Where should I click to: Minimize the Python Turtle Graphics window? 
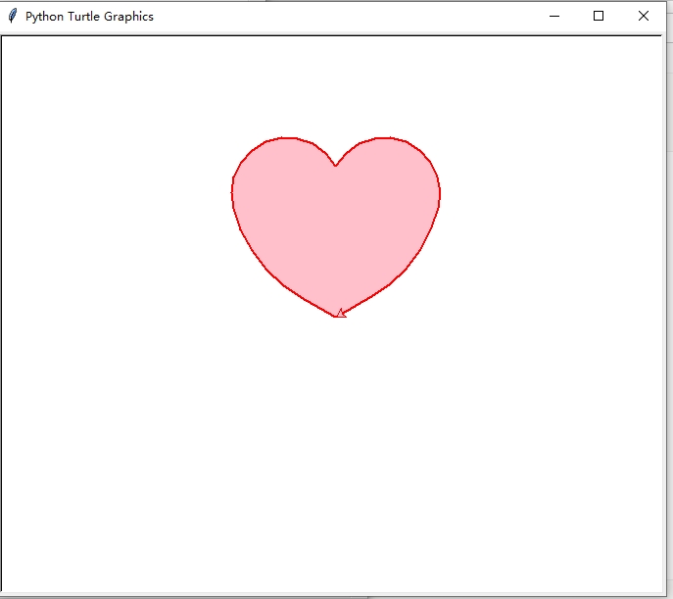554,17
